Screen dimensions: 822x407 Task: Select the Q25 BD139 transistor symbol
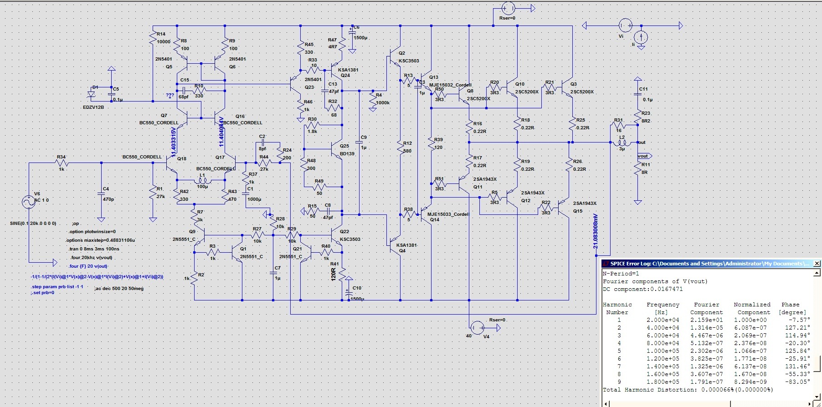coord(336,149)
